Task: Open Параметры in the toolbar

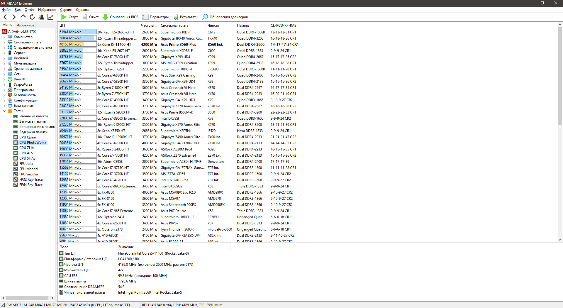Action: coord(155,17)
